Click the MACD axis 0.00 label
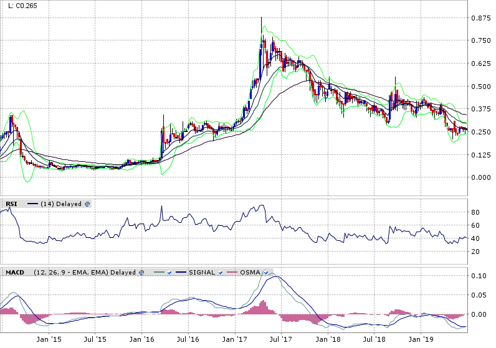Screen dimensions: 496x348 [x=479, y=314]
